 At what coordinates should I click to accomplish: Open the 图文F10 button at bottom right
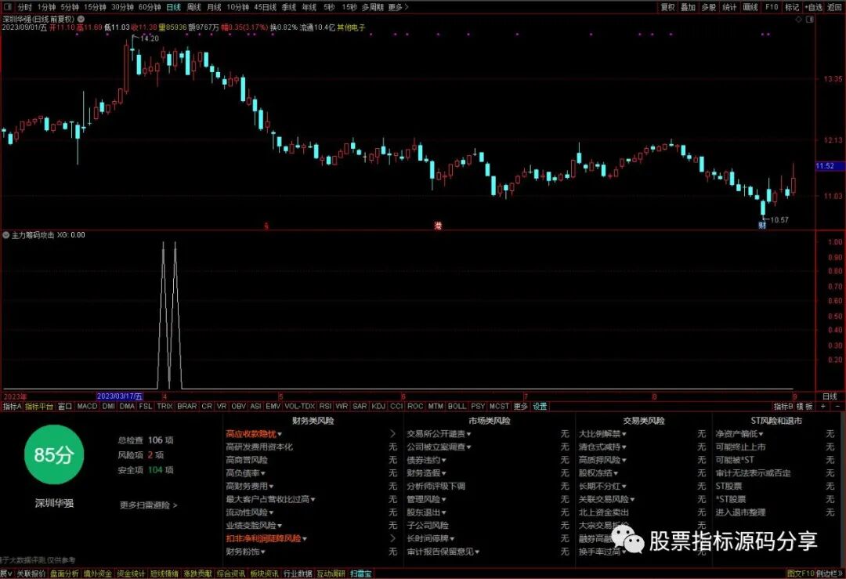pyautogui.click(x=801, y=574)
